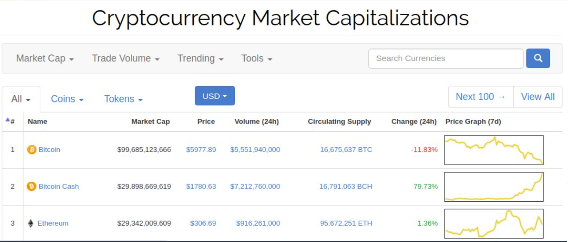Click the Ethereum diamond logo icon
Viewport: 568px width, 242px height.
(x=31, y=223)
